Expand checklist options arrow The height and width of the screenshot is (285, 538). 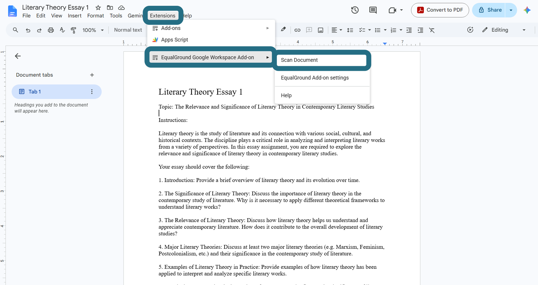[370, 30]
